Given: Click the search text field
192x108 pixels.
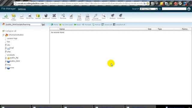Looking at the screenshot, I should pyautogui.click(x=174, y=9).
